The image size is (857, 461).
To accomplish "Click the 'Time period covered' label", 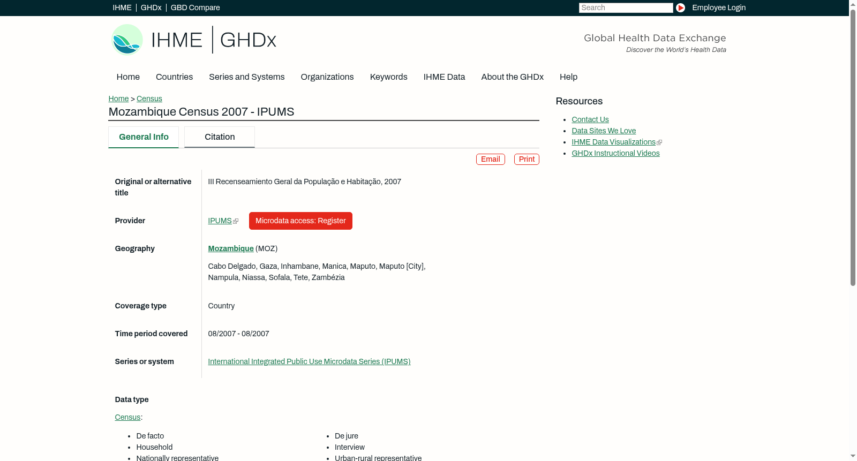I will click(x=151, y=334).
